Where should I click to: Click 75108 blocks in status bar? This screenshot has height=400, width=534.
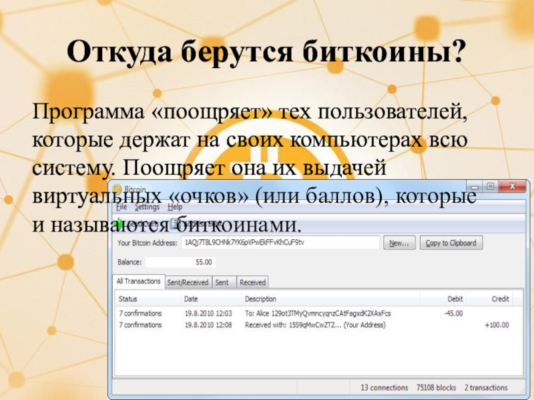click(436, 388)
